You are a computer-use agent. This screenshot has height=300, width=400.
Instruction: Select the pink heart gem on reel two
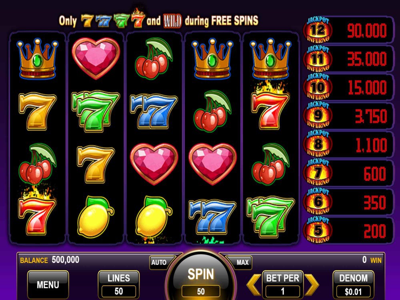(x=96, y=58)
